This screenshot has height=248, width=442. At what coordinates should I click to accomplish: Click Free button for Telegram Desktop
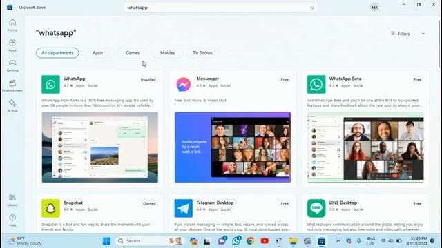point(285,204)
